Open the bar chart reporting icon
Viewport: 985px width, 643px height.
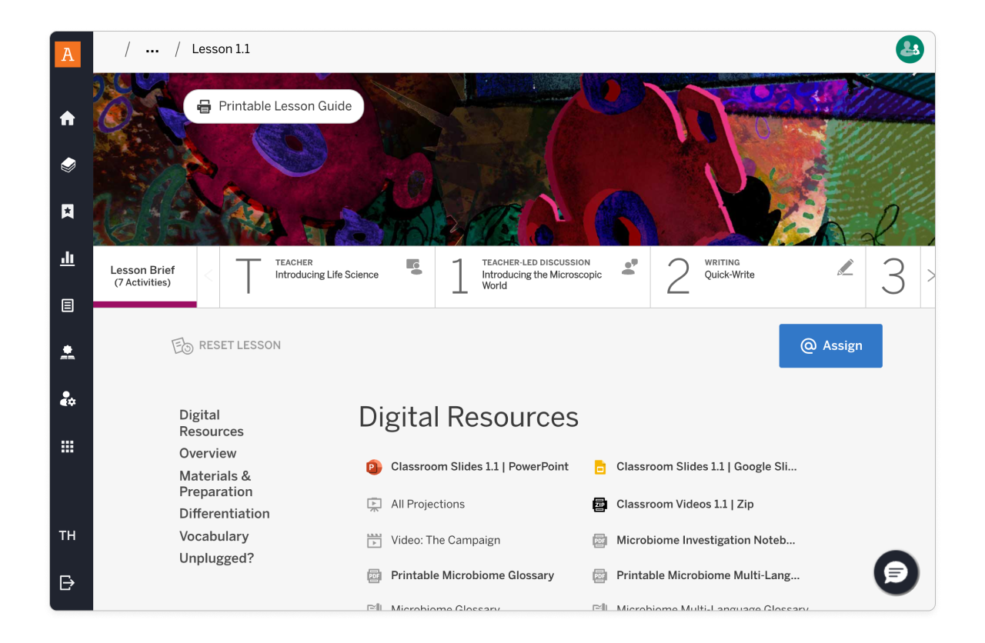pyautogui.click(x=68, y=258)
